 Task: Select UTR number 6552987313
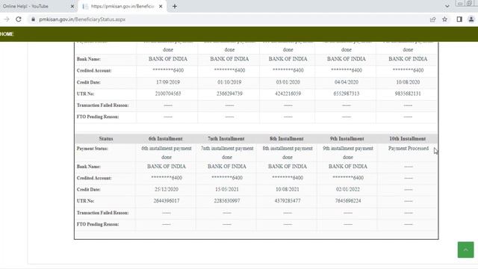(347, 93)
